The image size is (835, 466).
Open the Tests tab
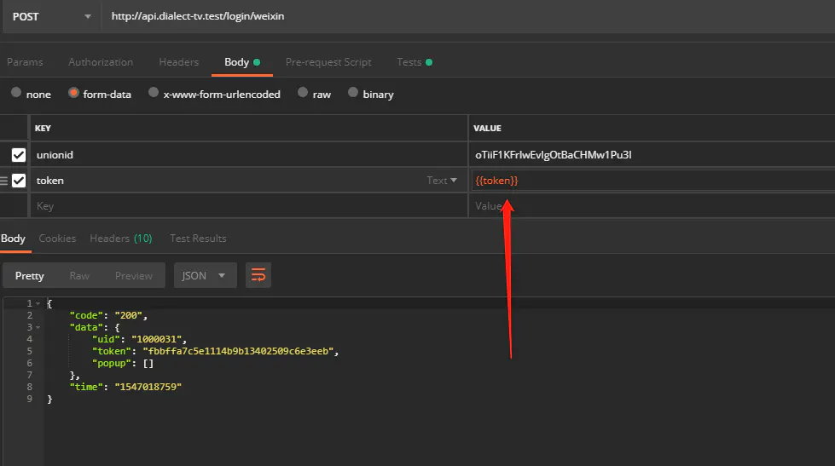[415, 62]
